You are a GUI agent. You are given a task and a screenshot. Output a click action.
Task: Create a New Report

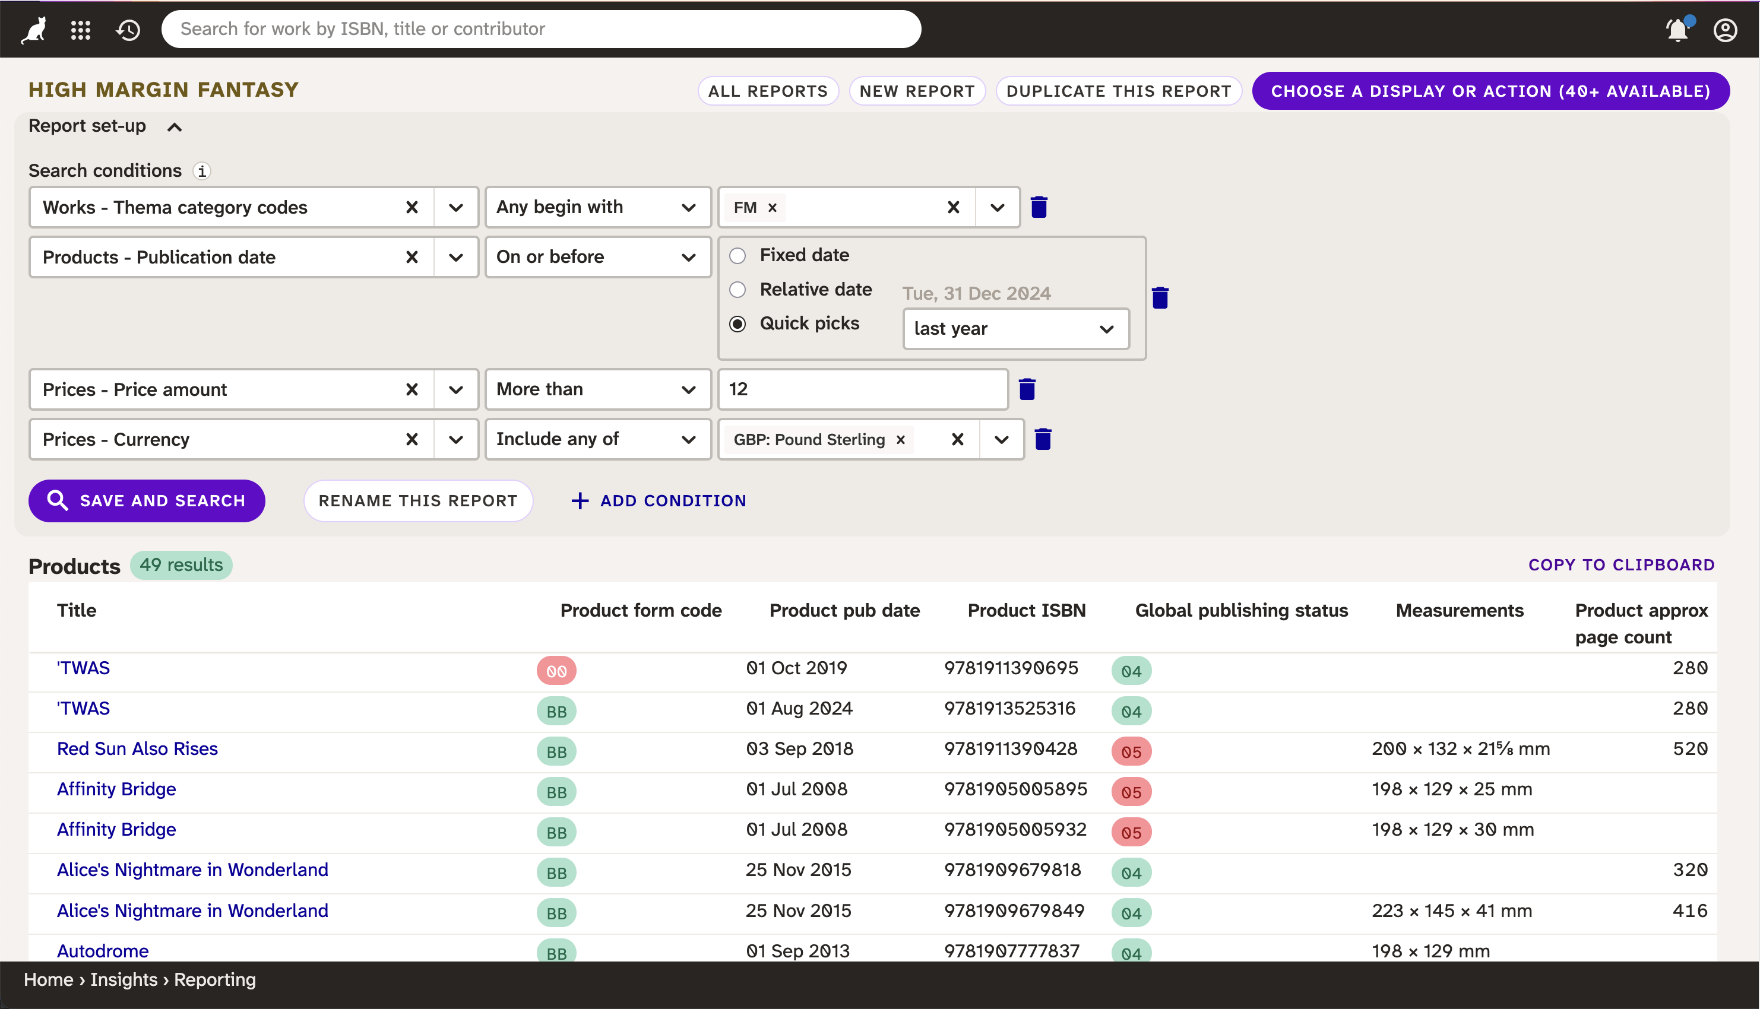pyautogui.click(x=917, y=91)
